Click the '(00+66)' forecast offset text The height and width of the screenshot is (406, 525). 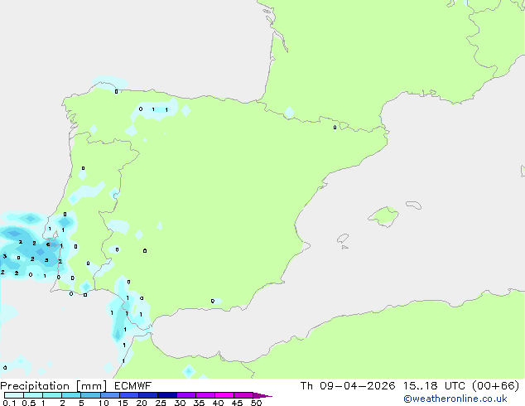[495, 386]
